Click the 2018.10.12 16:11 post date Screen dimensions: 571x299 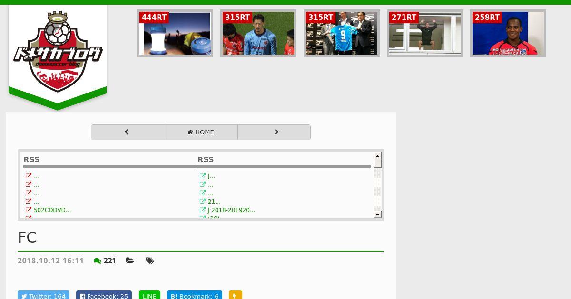pyautogui.click(x=50, y=261)
